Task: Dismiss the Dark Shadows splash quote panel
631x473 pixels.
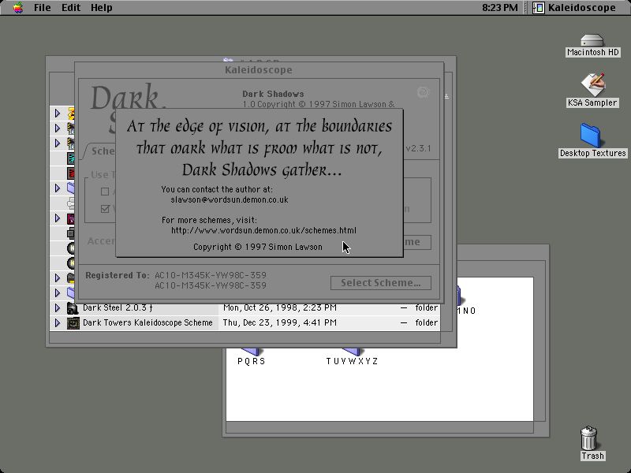Action: tap(259, 183)
